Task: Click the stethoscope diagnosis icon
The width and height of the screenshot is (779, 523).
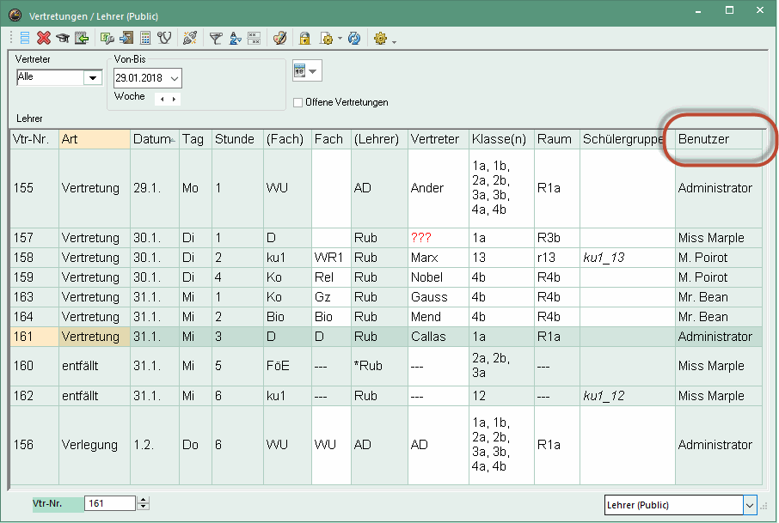Action: pyautogui.click(x=164, y=38)
